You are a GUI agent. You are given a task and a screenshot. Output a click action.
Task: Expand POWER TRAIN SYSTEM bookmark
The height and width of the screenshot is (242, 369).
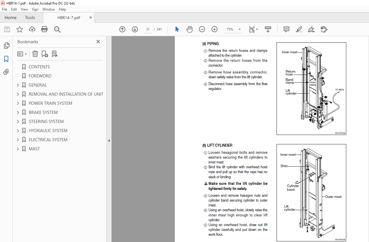[18, 103]
